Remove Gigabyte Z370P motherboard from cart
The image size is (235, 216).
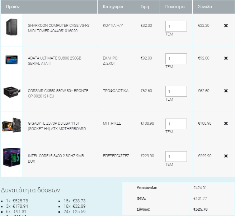click(x=226, y=124)
